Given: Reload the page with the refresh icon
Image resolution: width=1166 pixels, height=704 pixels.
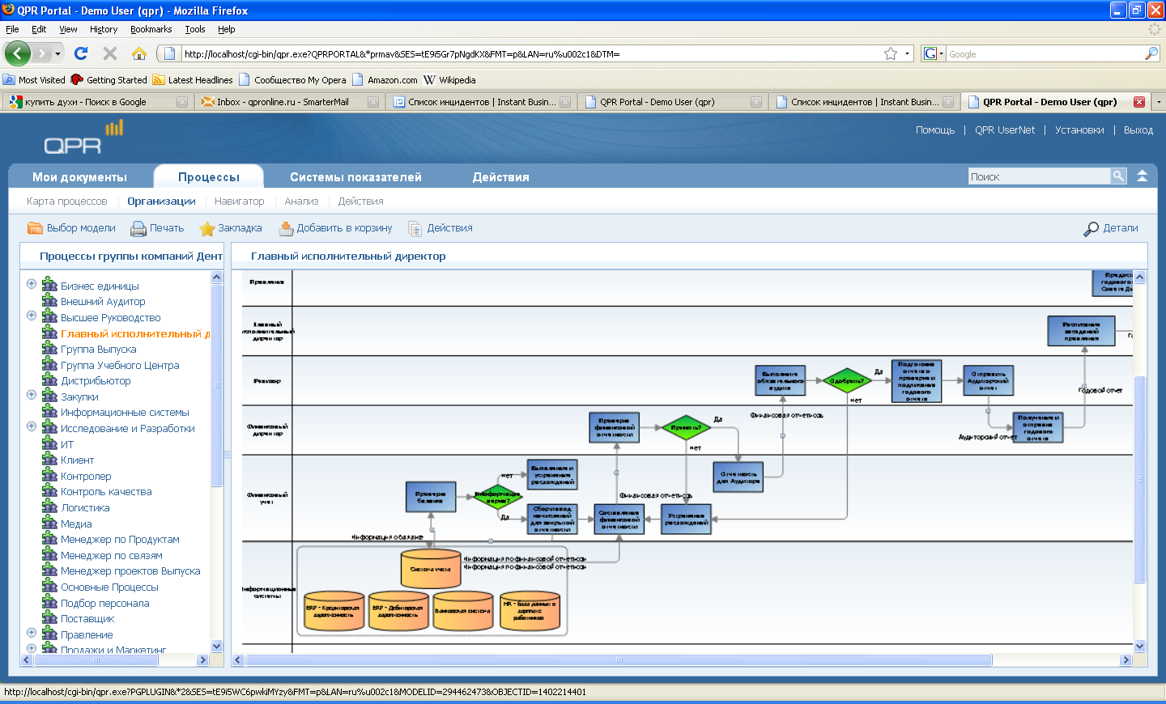Looking at the screenshot, I should (x=81, y=53).
